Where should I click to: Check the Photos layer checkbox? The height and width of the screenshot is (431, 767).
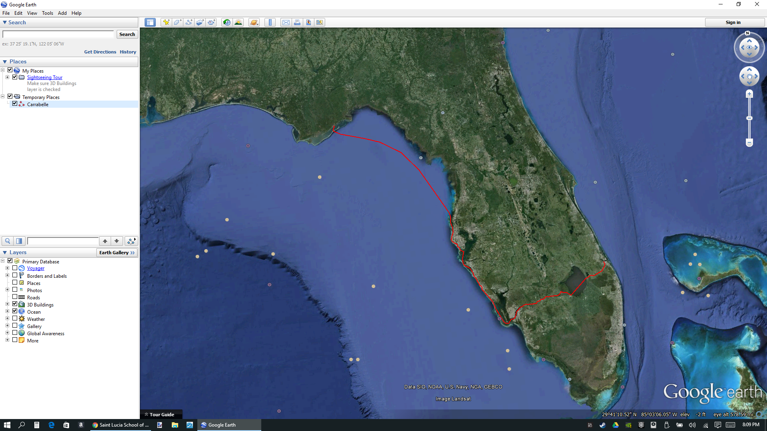(x=15, y=290)
